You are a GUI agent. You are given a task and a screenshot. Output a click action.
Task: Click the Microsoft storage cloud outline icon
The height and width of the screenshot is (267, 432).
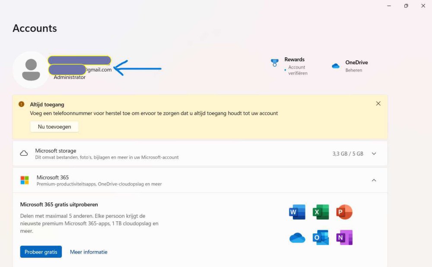(24, 154)
